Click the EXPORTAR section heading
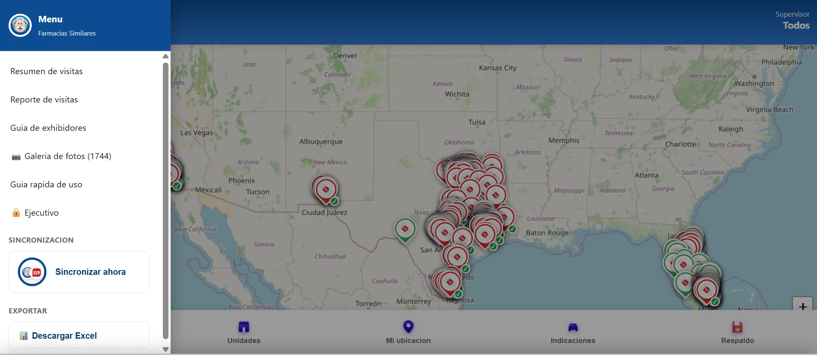This screenshot has height=355, width=817. 28,311
